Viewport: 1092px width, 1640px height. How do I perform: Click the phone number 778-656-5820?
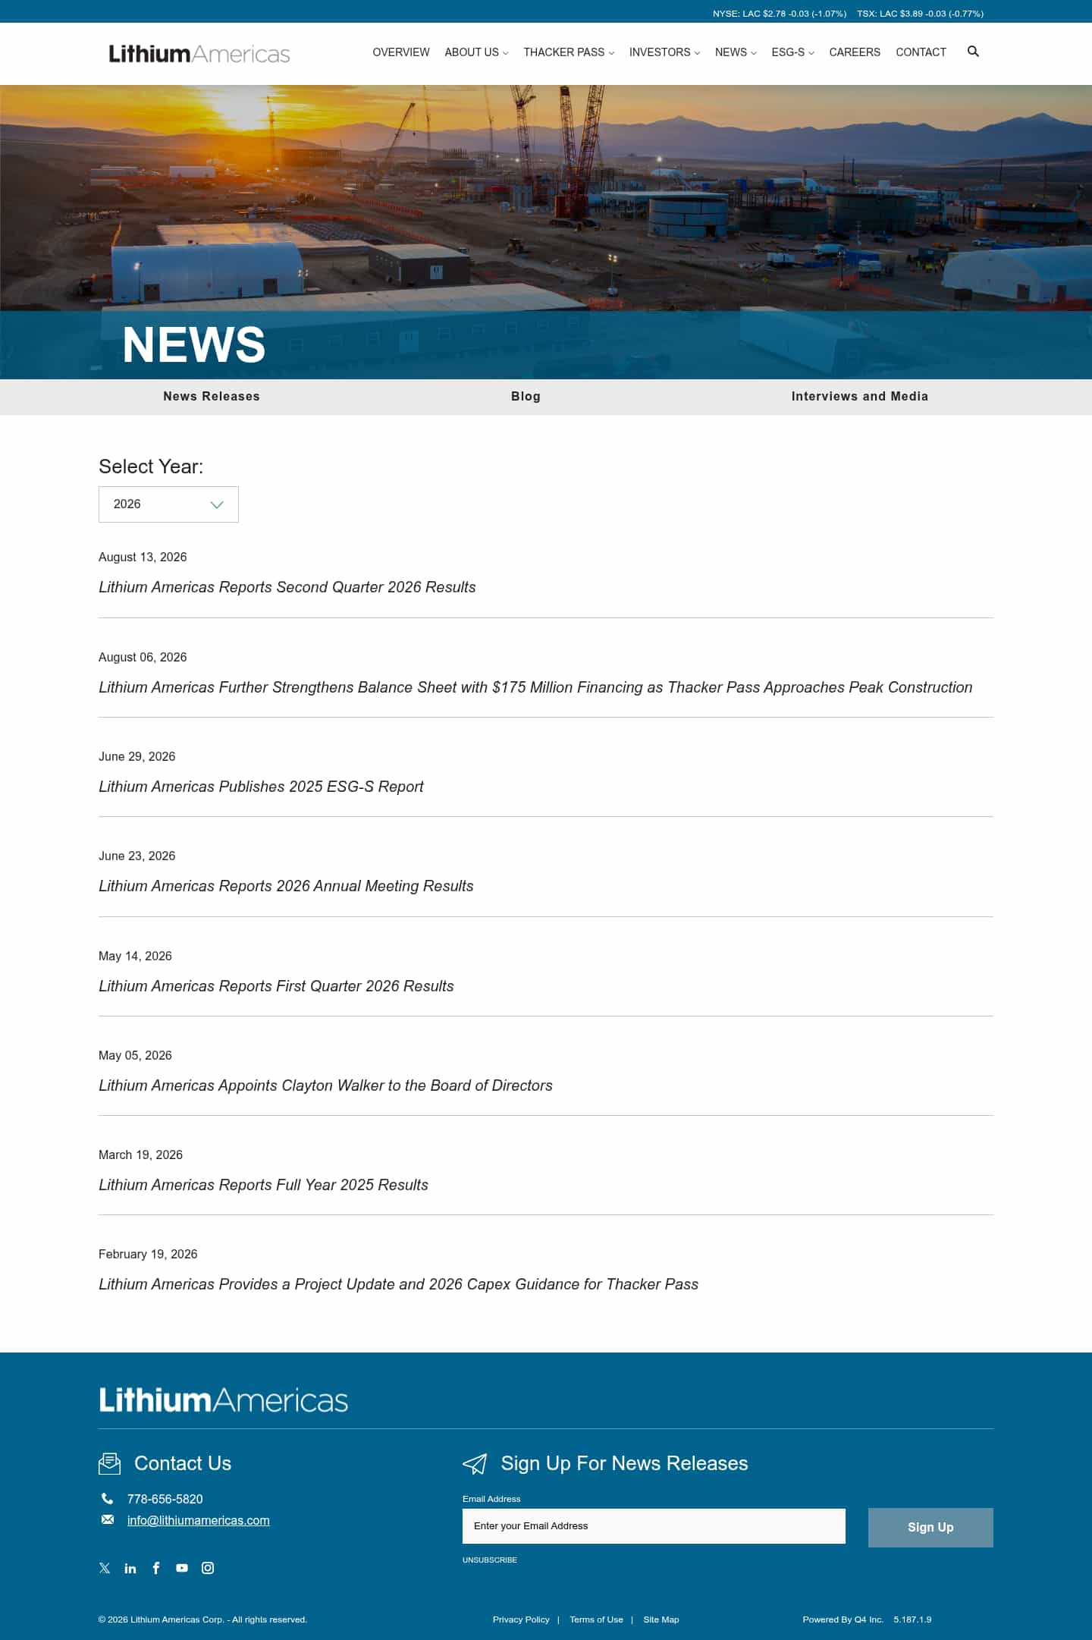pos(165,1499)
